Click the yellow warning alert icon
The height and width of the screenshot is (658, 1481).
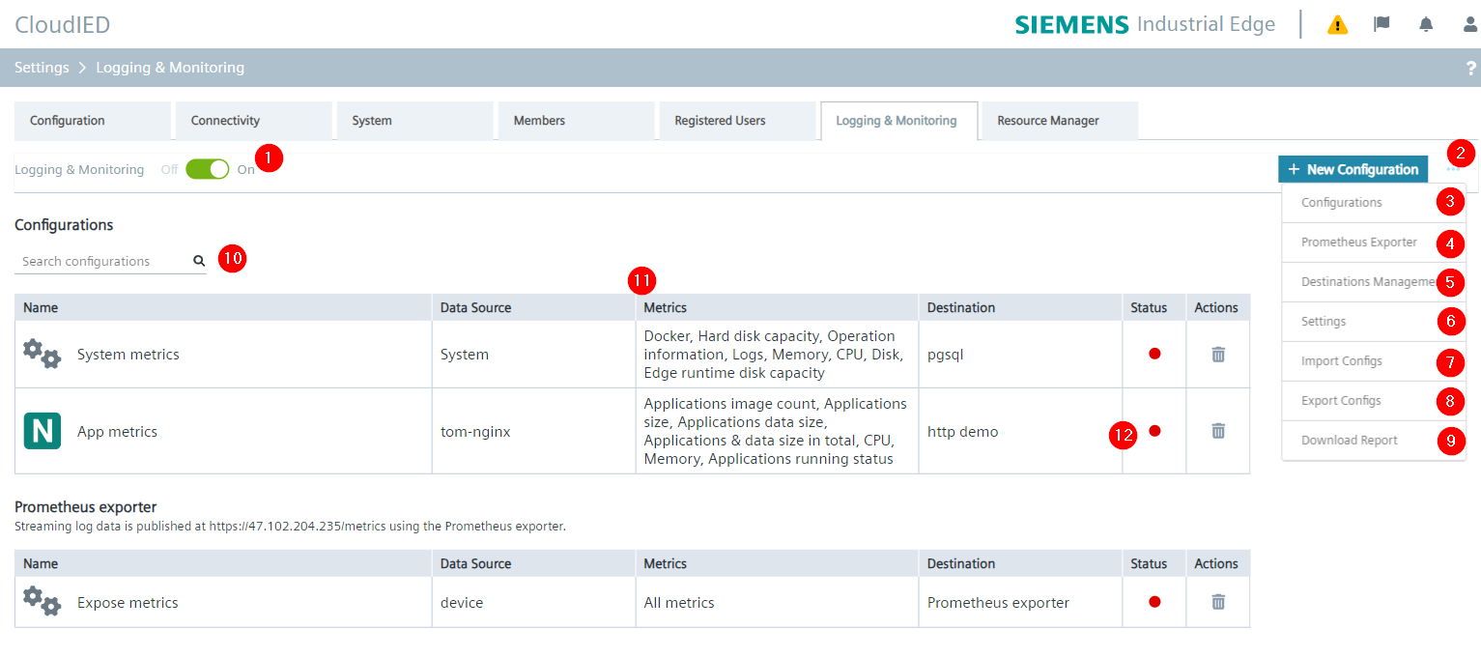[1337, 25]
